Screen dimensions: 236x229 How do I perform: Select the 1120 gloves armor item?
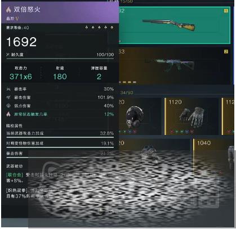coord(192,116)
